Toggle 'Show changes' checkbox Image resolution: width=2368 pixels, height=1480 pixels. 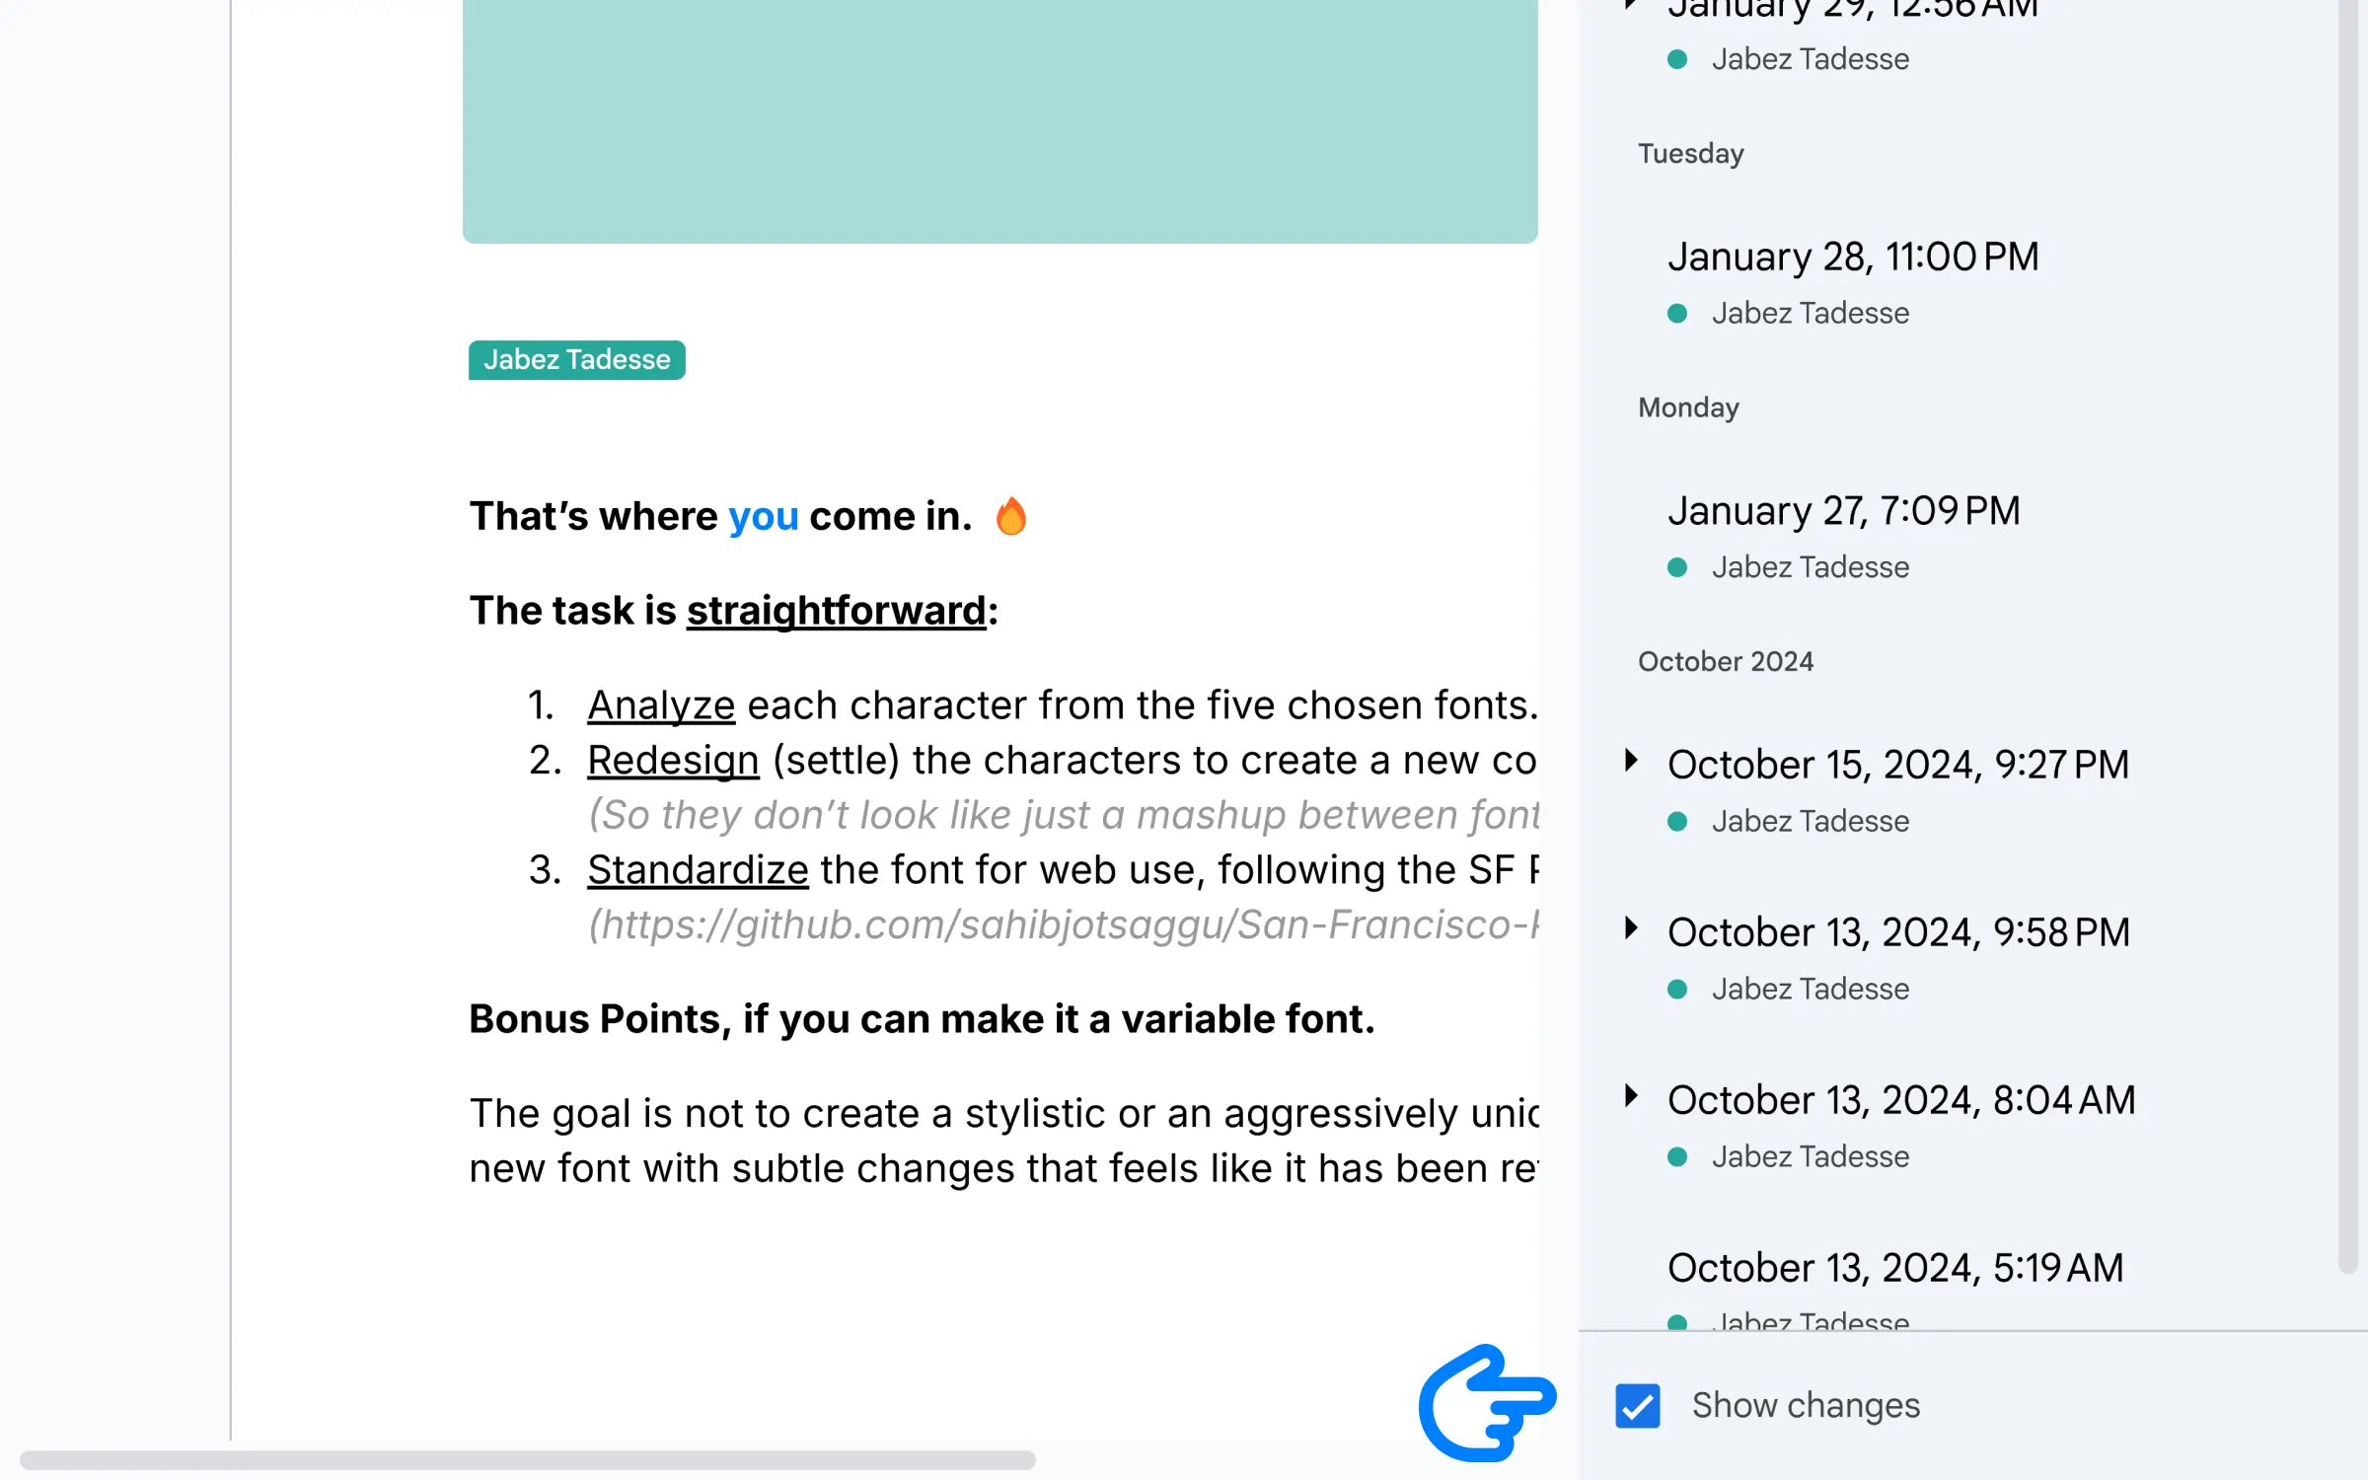[1637, 1403]
